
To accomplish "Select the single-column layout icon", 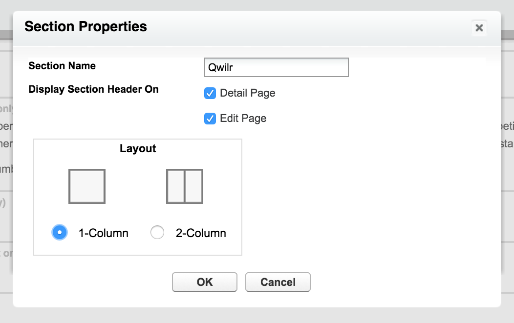I will point(87,186).
